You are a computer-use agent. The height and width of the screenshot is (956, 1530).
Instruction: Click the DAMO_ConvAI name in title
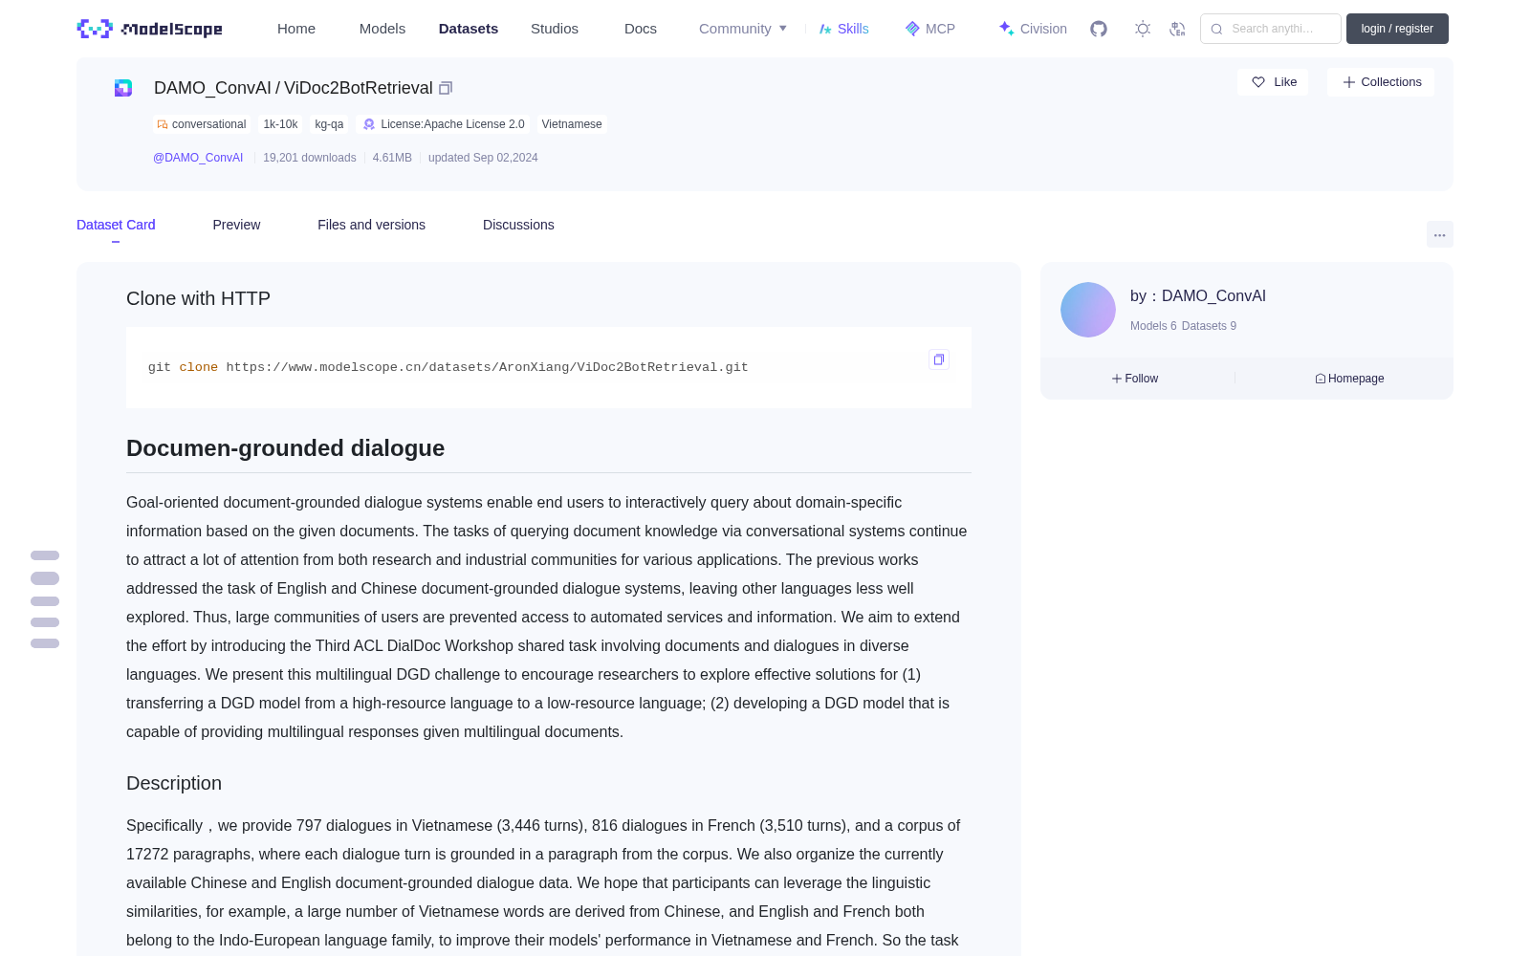point(212,88)
